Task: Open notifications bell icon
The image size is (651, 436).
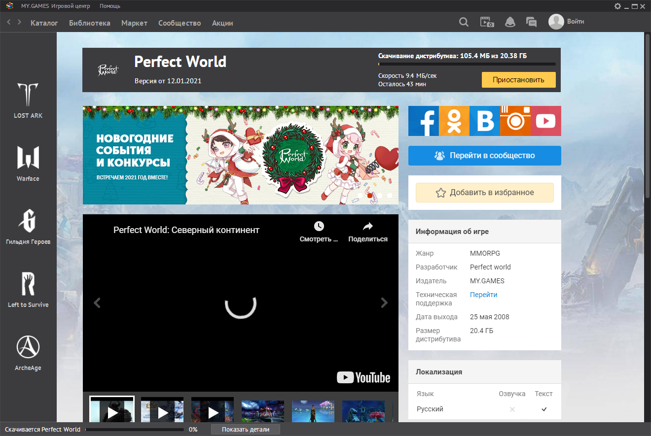Action: click(510, 22)
